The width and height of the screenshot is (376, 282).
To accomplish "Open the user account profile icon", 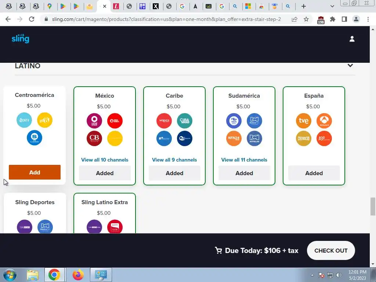I will 352,39.
